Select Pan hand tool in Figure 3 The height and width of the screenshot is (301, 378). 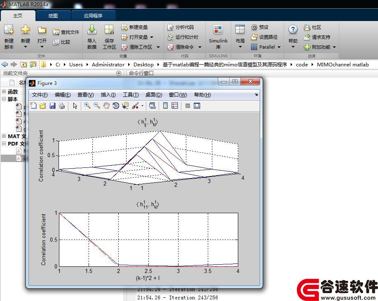coord(106,106)
